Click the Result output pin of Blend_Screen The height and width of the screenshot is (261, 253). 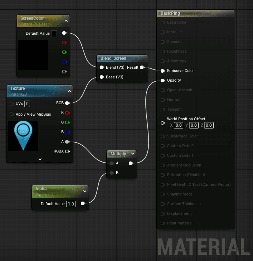pos(142,67)
